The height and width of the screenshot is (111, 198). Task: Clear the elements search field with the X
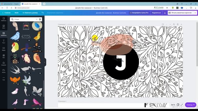(37, 19)
